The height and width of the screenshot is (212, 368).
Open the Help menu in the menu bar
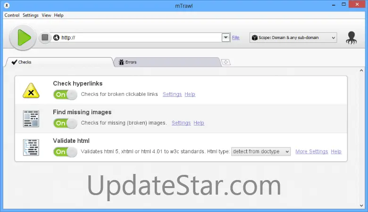tap(59, 15)
